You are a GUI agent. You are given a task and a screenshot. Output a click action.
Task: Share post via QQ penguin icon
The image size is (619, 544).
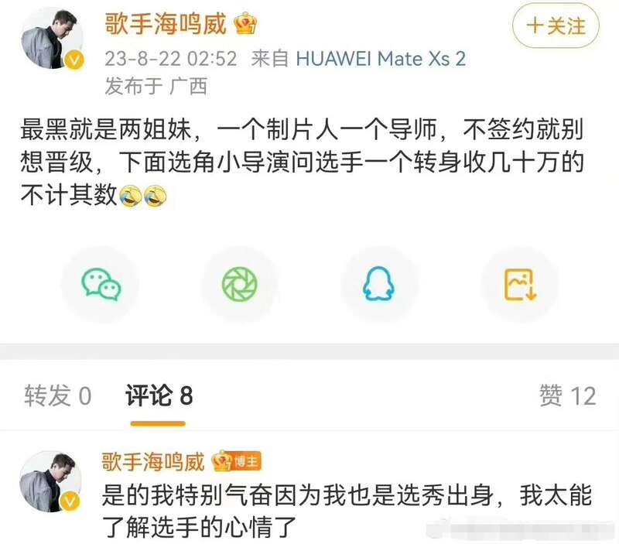[x=378, y=284]
